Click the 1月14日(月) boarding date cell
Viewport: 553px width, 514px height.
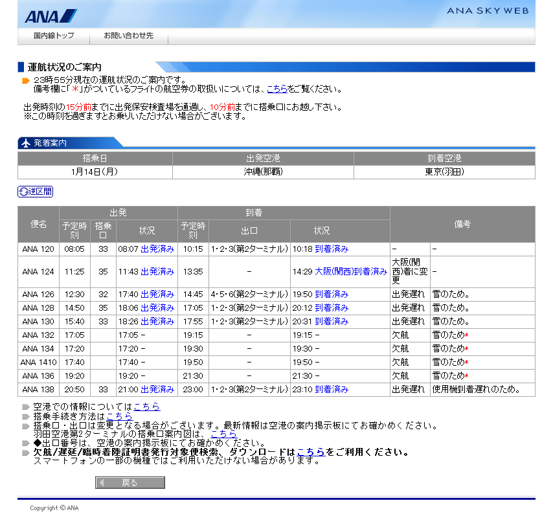95,172
